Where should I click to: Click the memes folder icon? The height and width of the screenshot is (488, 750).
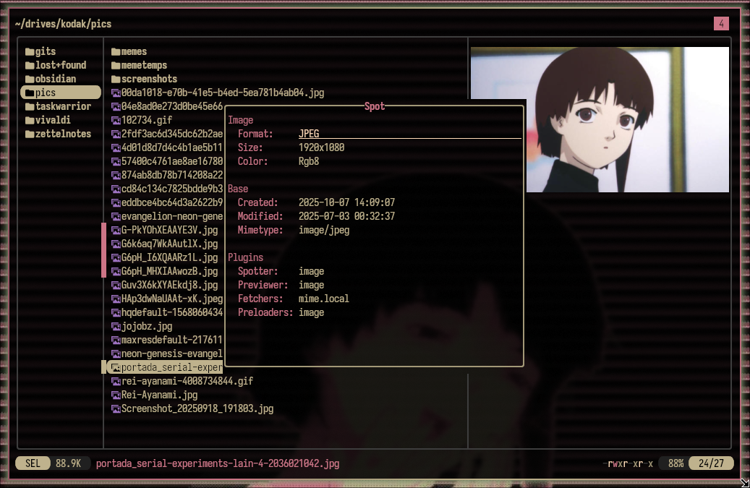(116, 51)
